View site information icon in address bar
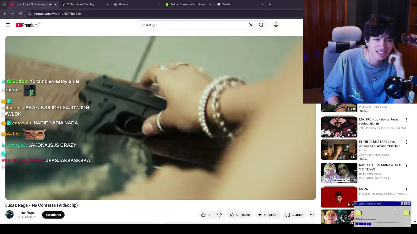Viewport: 417px width, 234px height. [x=30, y=14]
